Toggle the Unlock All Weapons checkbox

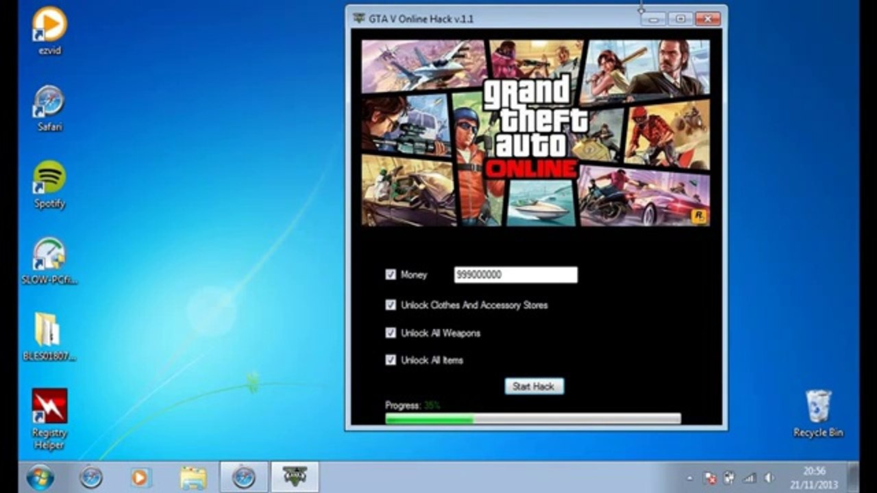(391, 333)
